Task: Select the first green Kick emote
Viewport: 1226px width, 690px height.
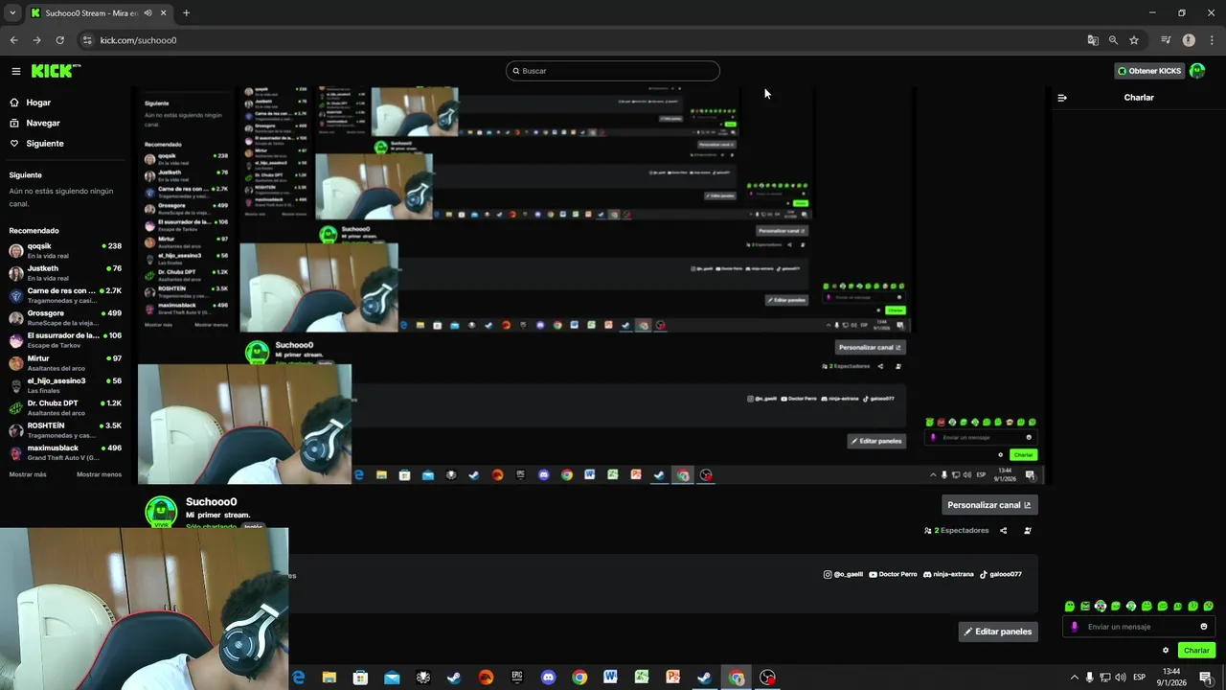Action: [1070, 607]
